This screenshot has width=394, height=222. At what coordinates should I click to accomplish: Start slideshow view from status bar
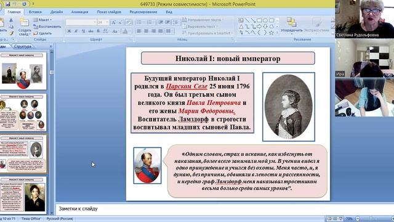pyautogui.click(x=340, y=219)
